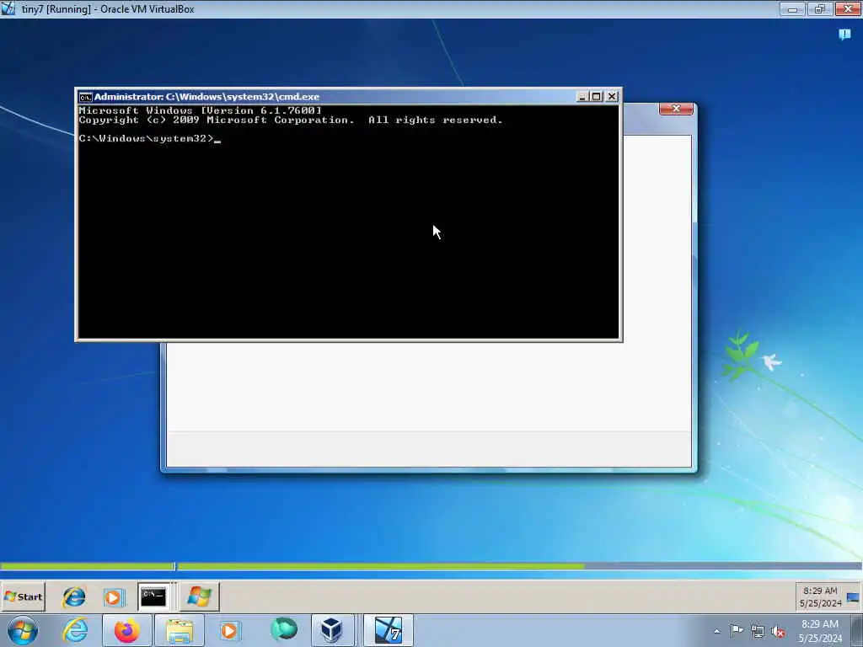Image resolution: width=863 pixels, height=647 pixels.
Task: Close the VirtualBox tiny7 window
Action: (848, 8)
